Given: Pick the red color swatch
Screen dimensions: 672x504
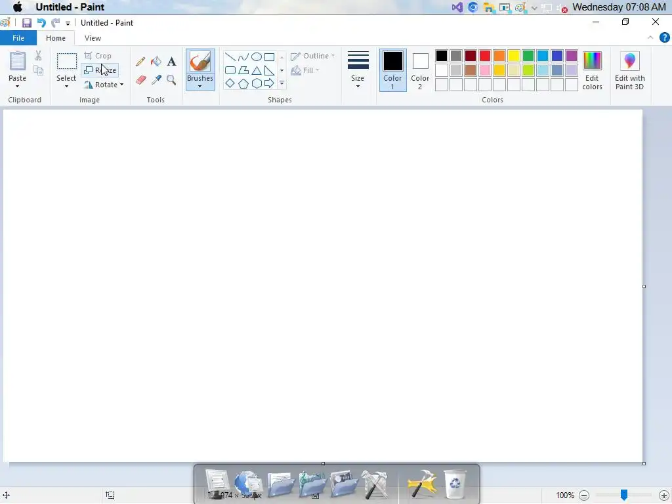Looking at the screenshot, I should [485, 56].
